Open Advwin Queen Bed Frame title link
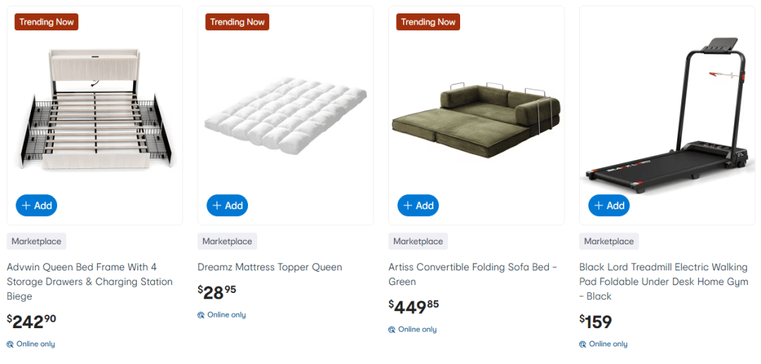This screenshot has height=364, width=761. (89, 282)
